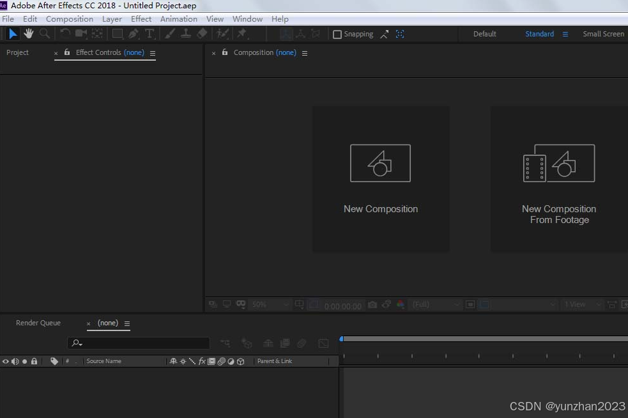The height and width of the screenshot is (418, 628).
Task: Open the 1 View layout dropdown
Action: (582, 305)
